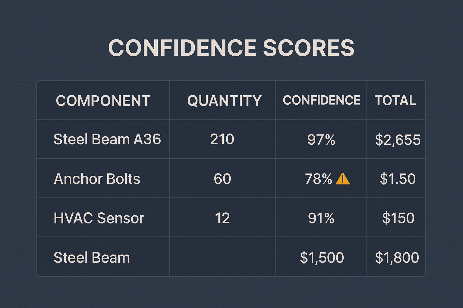Select the CONFIDENCE column header

tap(321, 100)
